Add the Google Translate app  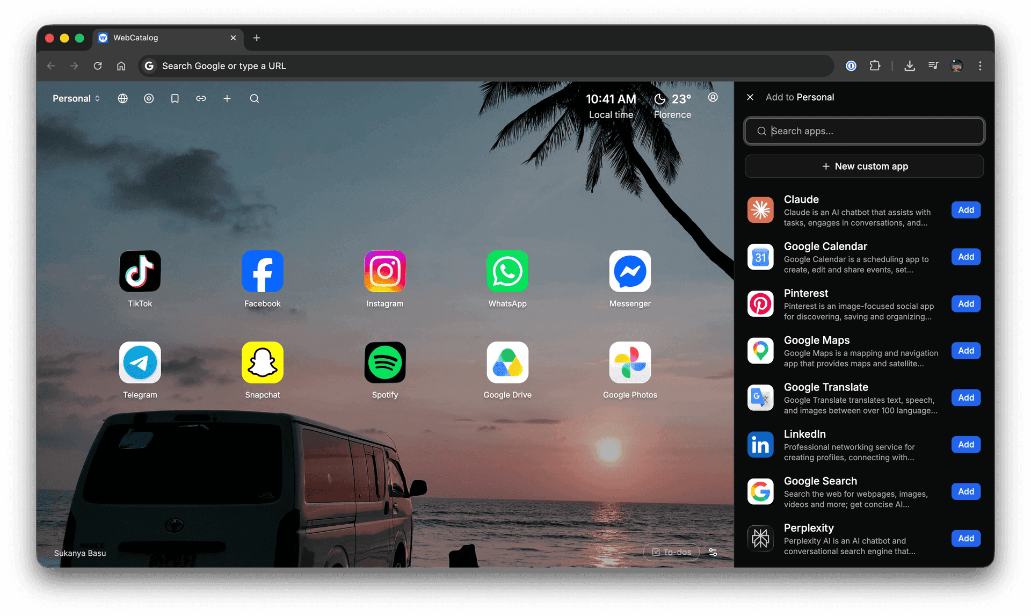(965, 397)
